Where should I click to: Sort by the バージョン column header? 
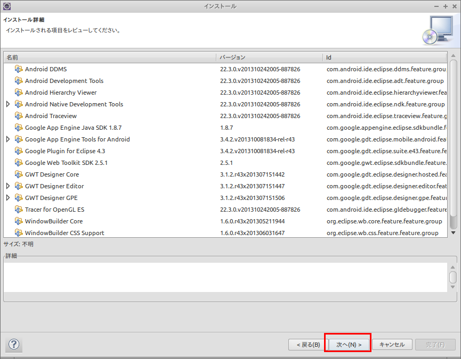pos(269,57)
